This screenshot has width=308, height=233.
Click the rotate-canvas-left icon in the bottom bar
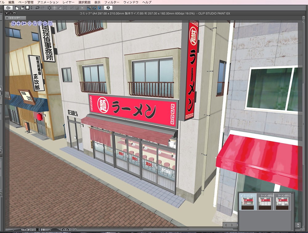coord(63,230)
